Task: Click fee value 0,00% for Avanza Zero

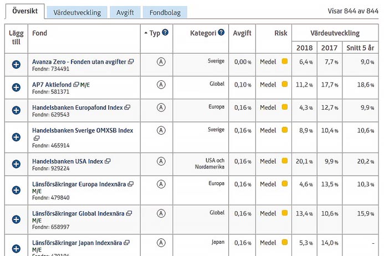Action: click(243, 62)
